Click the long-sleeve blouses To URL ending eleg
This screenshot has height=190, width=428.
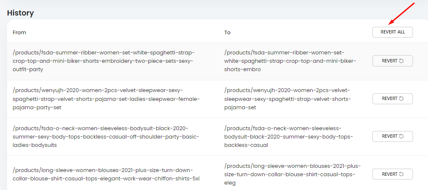pyautogui.click(x=293, y=174)
